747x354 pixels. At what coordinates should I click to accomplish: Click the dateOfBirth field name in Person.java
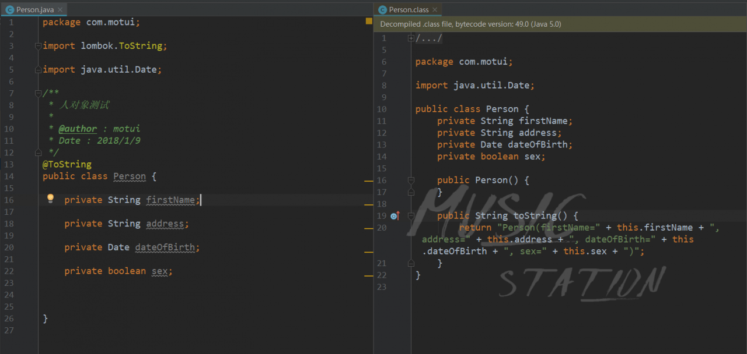(166, 247)
